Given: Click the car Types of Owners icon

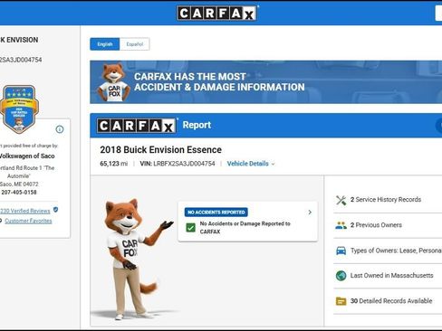Looking at the screenshot, I should [341, 251].
